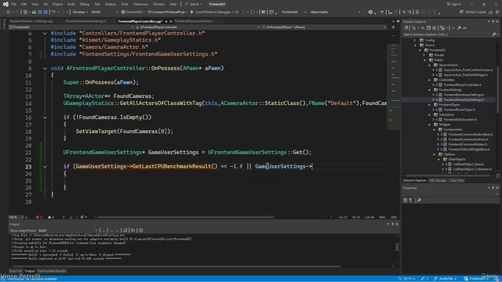Collapse the if block at line 16
The width and height of the screenshot is (502, 282).
point(45,117)
